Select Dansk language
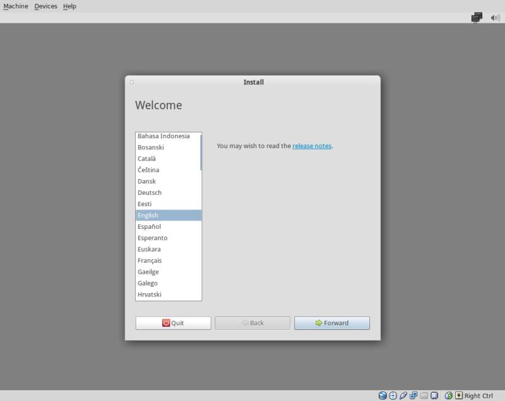Screen dimensions: 505x401 tap(169, 182)
